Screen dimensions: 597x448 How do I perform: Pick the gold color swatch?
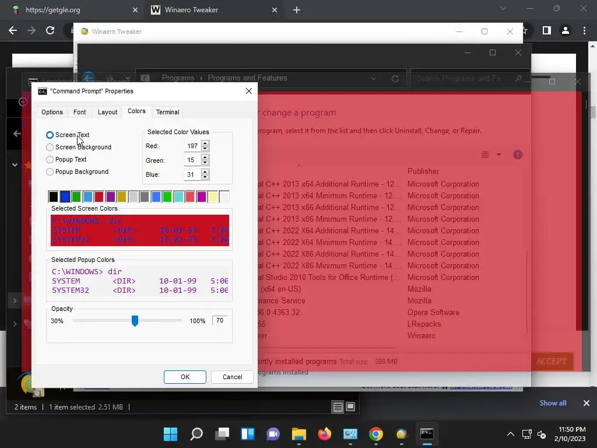(121, 197)
